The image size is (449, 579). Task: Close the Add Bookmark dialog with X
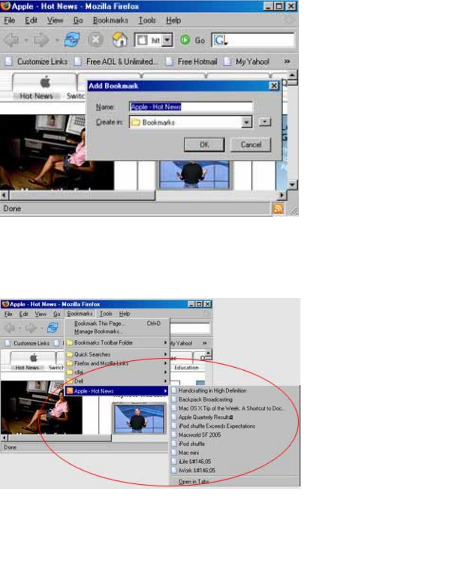coord(274,86)
